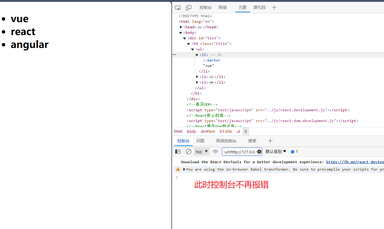Open the 1 issue message badge
The image size is (384, 229).
294,152
